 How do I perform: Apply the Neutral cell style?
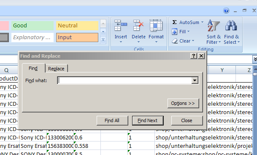(77, 26)
